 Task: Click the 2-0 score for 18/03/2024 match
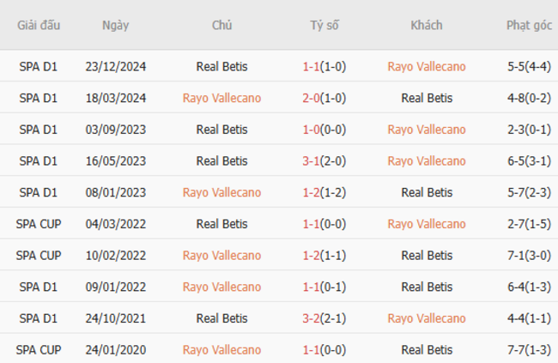click(x=312, y=98)
